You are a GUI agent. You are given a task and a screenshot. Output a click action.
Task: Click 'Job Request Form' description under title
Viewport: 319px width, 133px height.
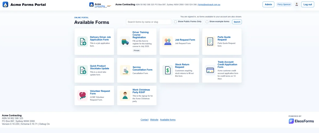[183, 43]
